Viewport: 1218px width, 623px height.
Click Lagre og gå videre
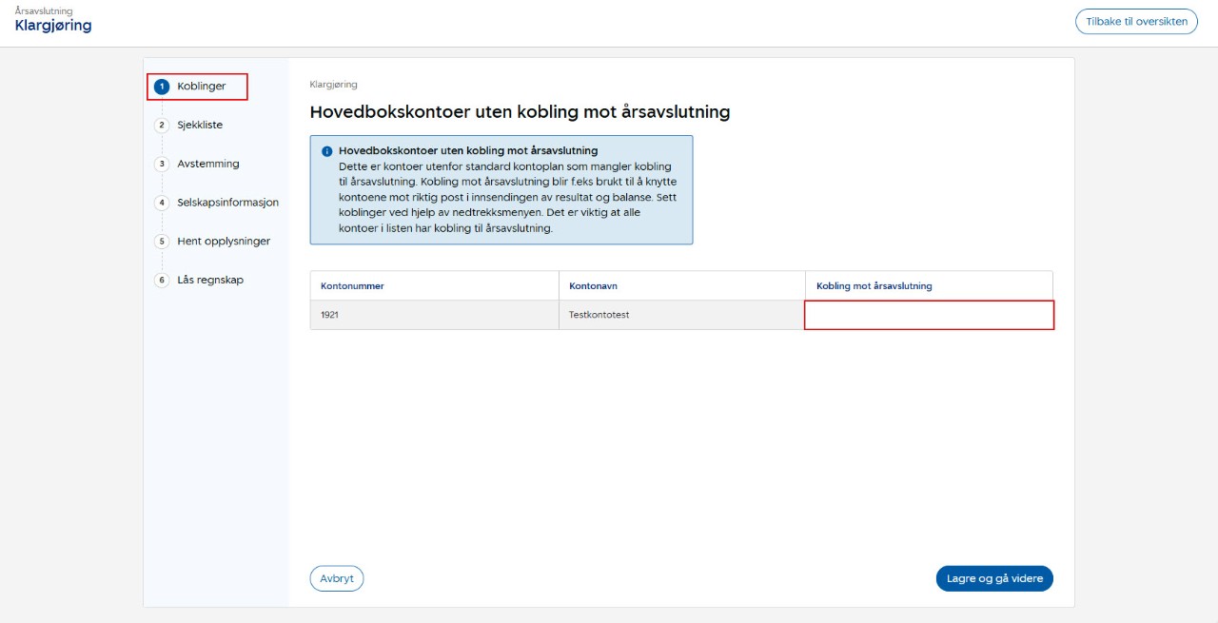(x=994, y=578)
